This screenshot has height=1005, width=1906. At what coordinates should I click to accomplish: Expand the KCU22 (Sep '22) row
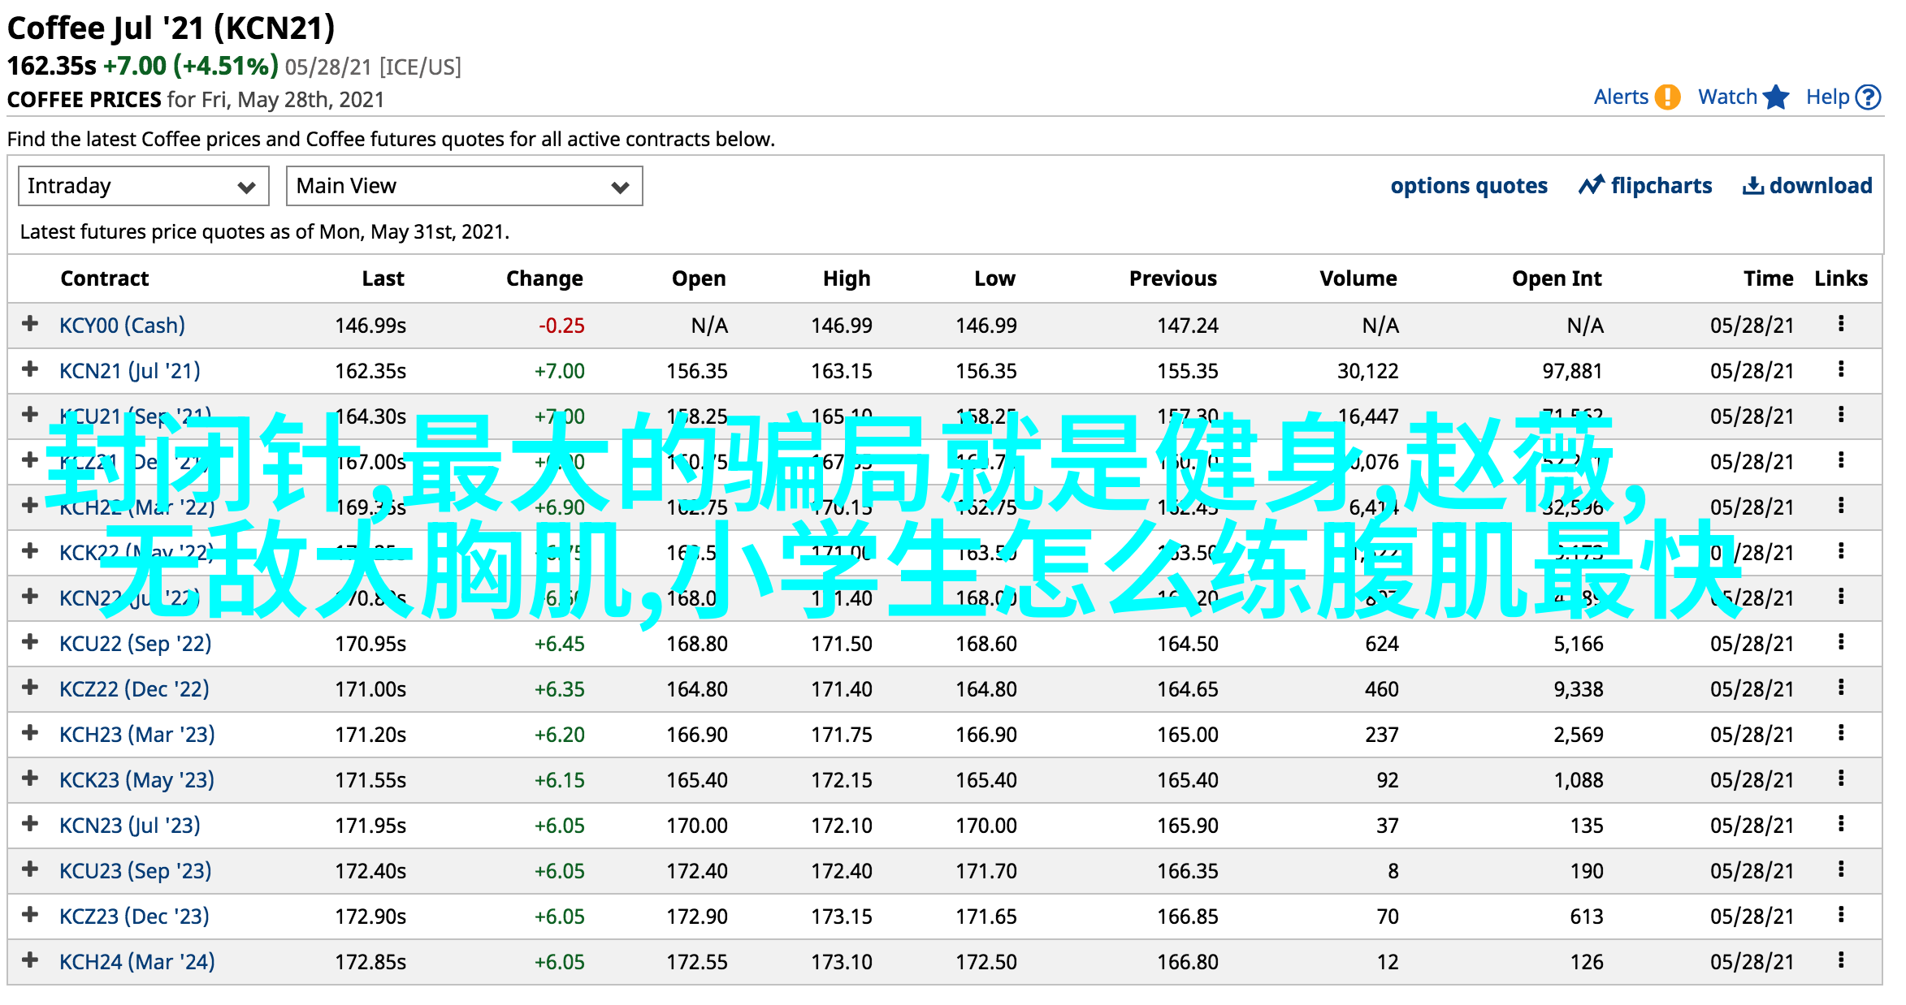coord(30,642)
